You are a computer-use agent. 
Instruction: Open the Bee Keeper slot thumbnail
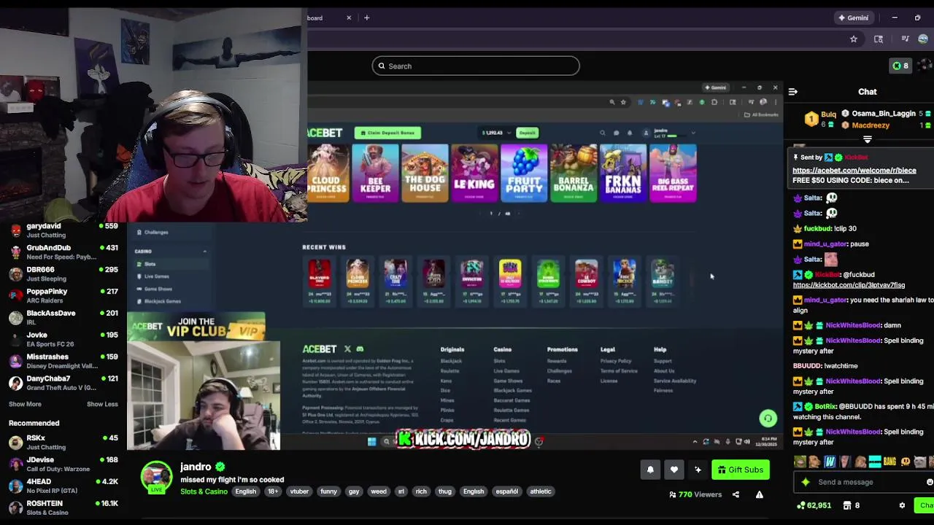375,173
